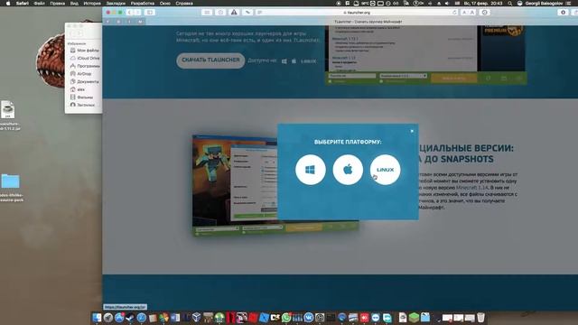This screenshot has height=325, width=578.
Task: Open VirtualBox from the Dock
Action: (x=197, y=318)
